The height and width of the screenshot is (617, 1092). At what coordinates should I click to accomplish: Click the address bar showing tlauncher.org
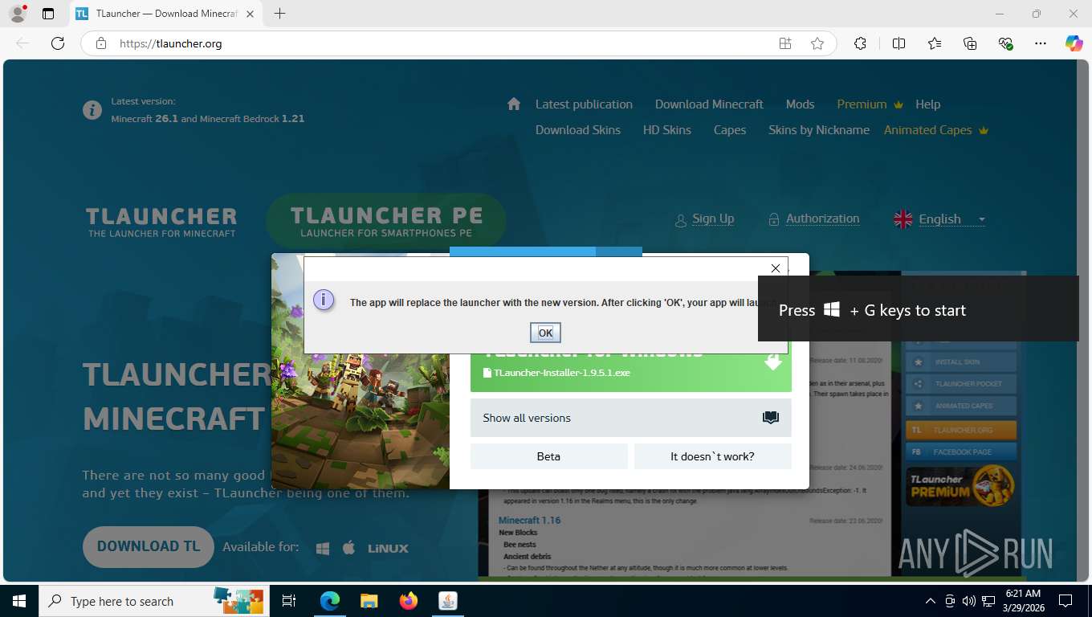(x=442, y=43)
